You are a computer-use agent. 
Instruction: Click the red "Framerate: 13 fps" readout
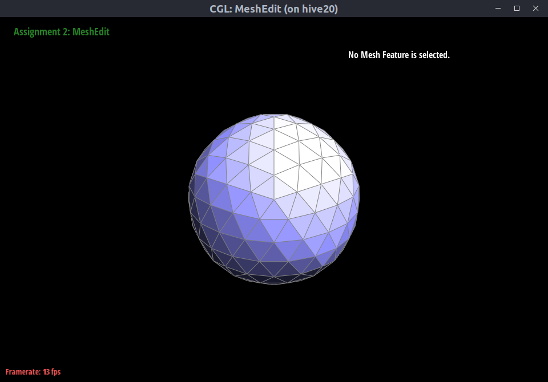coord(33,372)
